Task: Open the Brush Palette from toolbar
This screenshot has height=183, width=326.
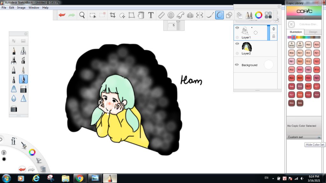Action: (x=249, y=15)
